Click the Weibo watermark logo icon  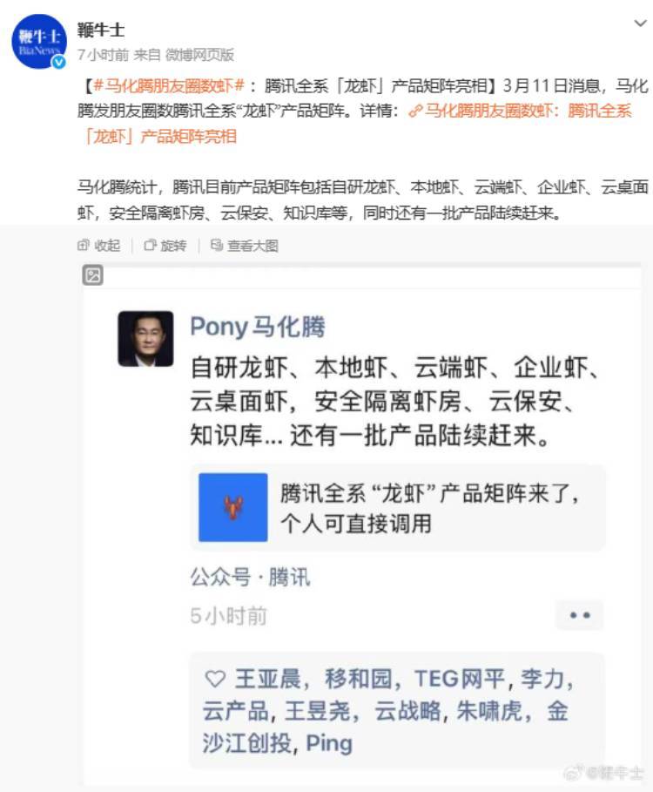pos(574,772)
